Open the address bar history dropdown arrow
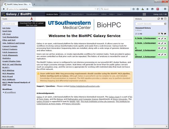The width and height of the screenshot is (169, 129). tap(95, 9)
